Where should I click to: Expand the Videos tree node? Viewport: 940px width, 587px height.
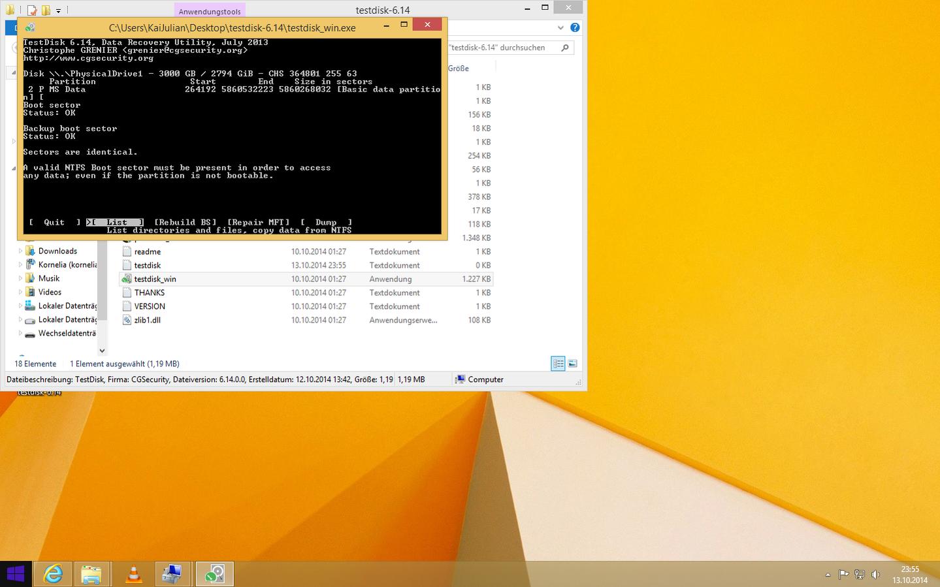point(20,292)
